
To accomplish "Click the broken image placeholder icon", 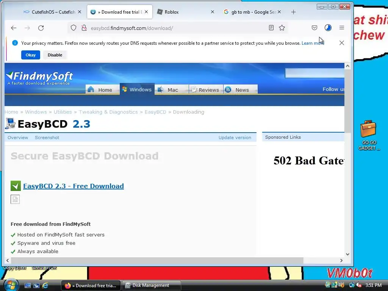I will coord(15,199).
